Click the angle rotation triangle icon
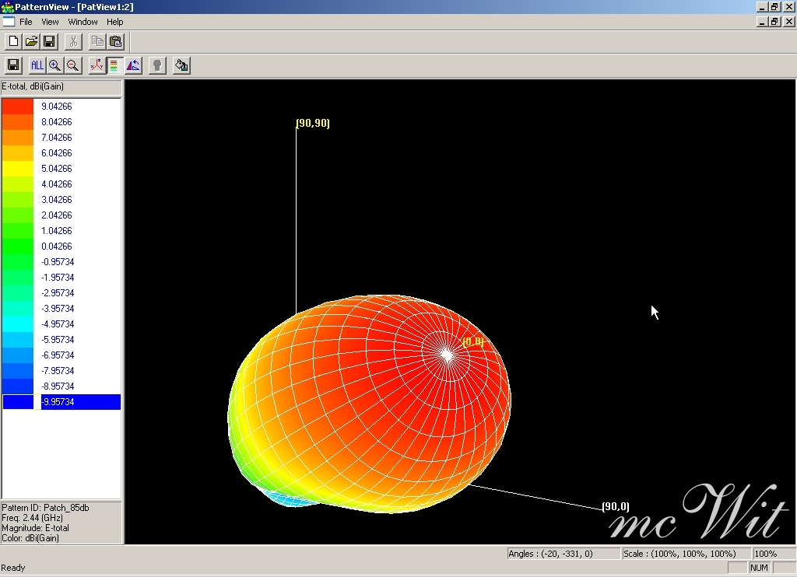Image resolution: width=797 pixels, height=577 pixels. pos(133,65)
